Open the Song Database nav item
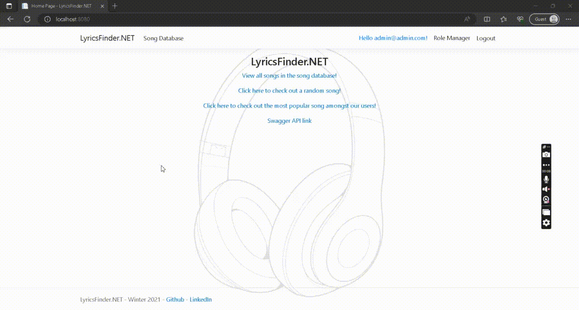 coord(163,38)
